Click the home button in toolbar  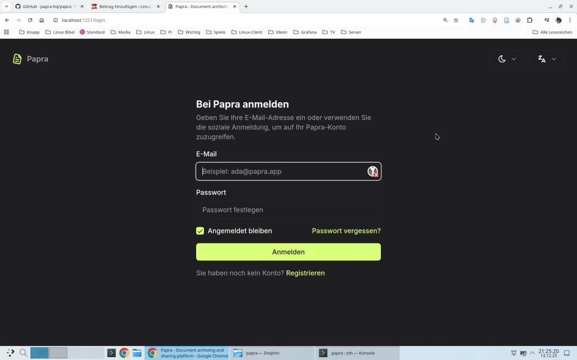[x=42, y=20]
